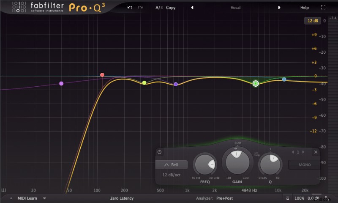Select the pink EQ band node
338x203 pixels.
61,83
